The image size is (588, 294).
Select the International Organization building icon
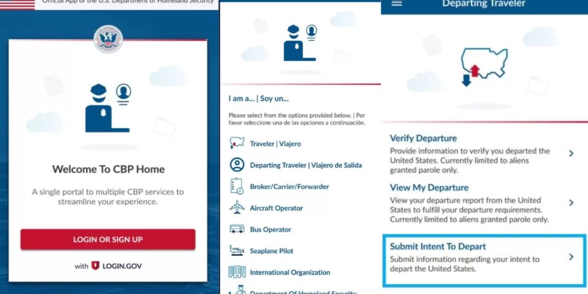pos(237,272)
